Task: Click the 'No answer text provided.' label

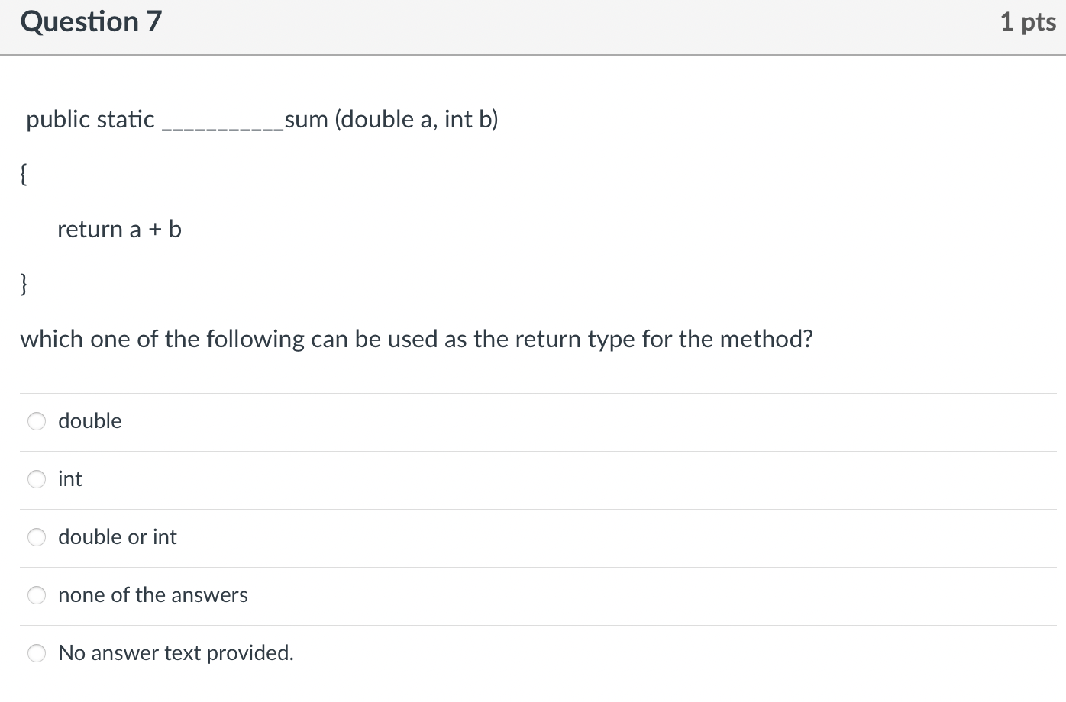Action: [176, 653]
